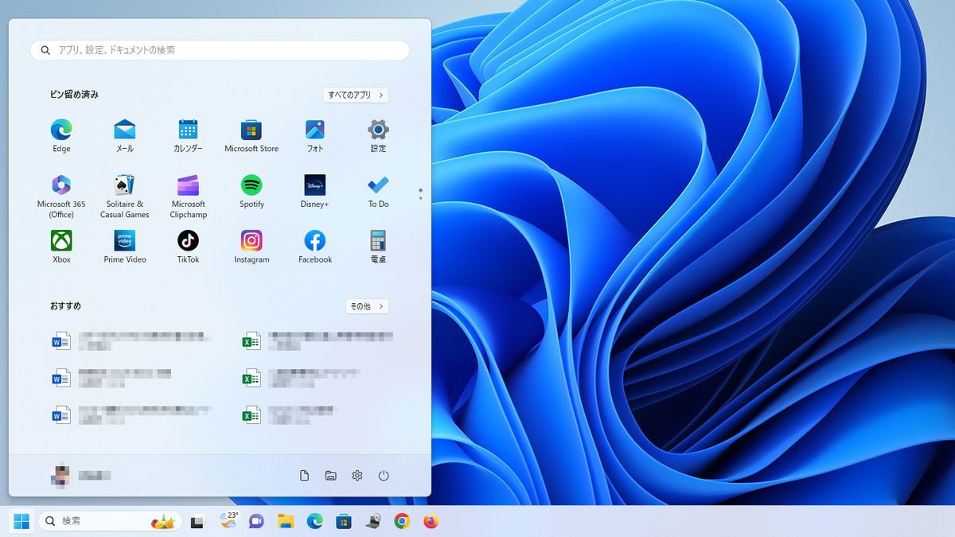This screenshot has height=537, width=955.
Task: Open Microsoft Store from the taskbar
Action: coord(344,521)
